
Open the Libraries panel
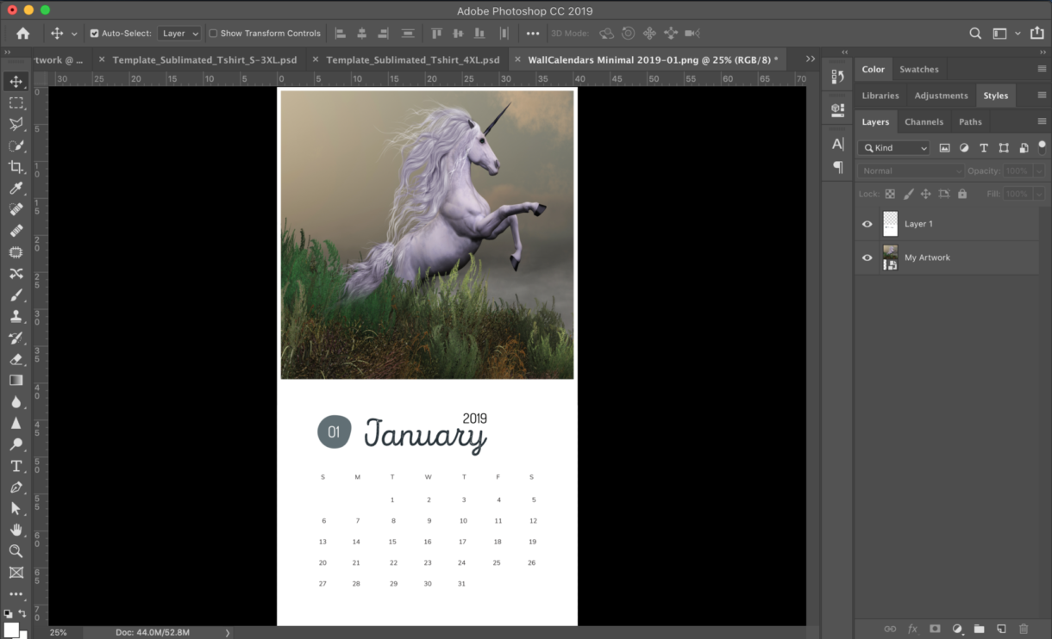click(x=880, y=96)
